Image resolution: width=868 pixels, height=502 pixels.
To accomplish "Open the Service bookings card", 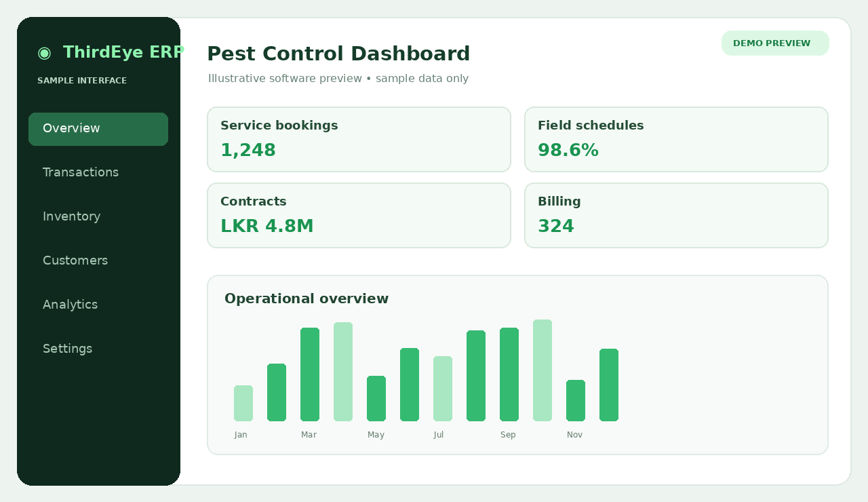I will [x=359, y=139].
